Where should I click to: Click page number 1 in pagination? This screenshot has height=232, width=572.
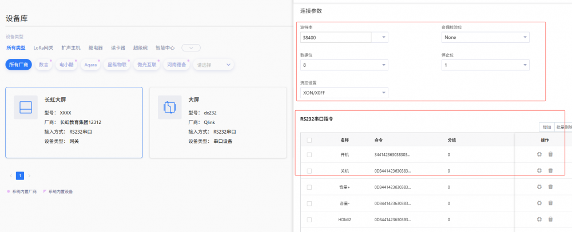click(20, 175)
